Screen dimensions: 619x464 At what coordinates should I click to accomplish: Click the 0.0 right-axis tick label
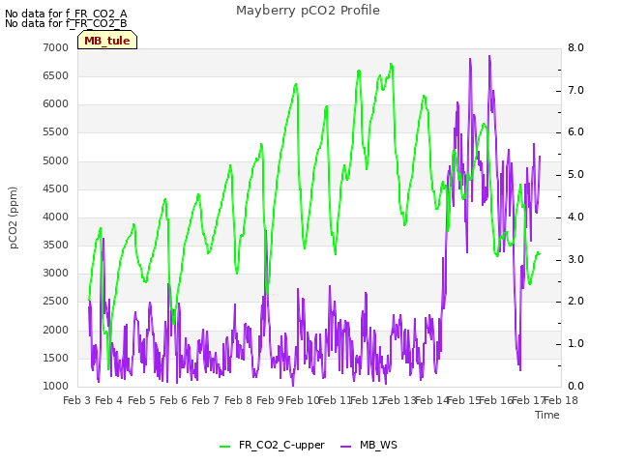(x=575, y=386)
